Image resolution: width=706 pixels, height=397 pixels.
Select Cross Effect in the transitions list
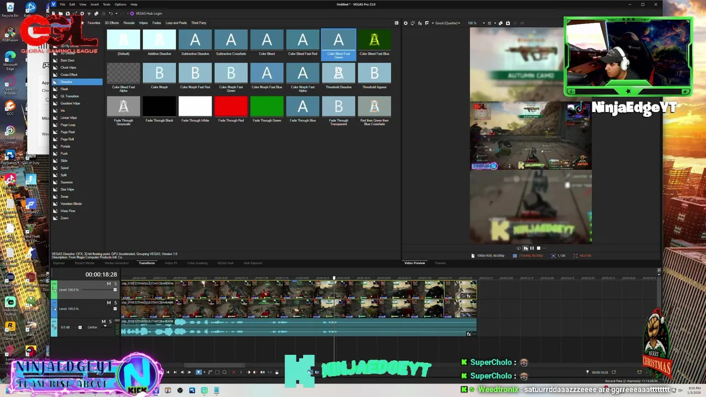coord(69,74)
